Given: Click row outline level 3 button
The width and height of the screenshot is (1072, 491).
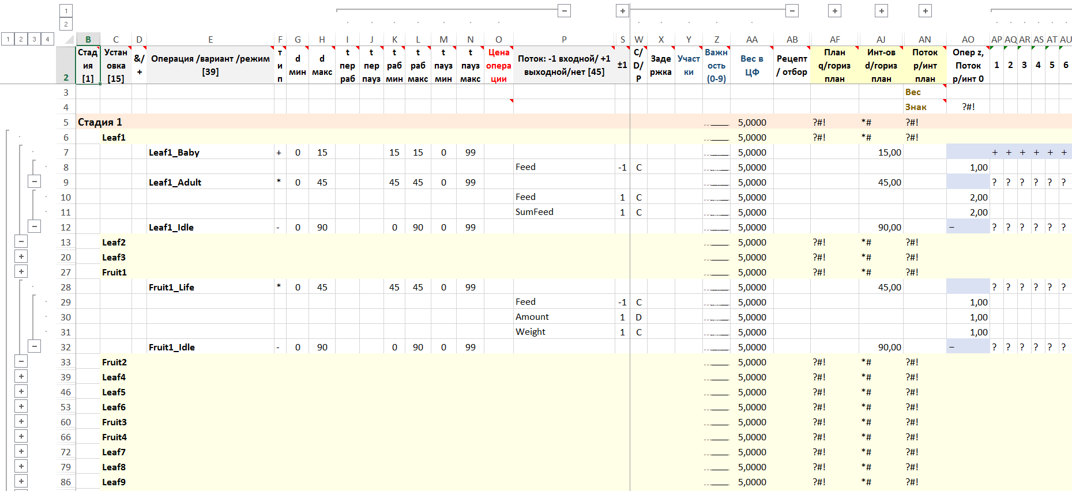Looking at the screenshot, I should coord(34,39).
